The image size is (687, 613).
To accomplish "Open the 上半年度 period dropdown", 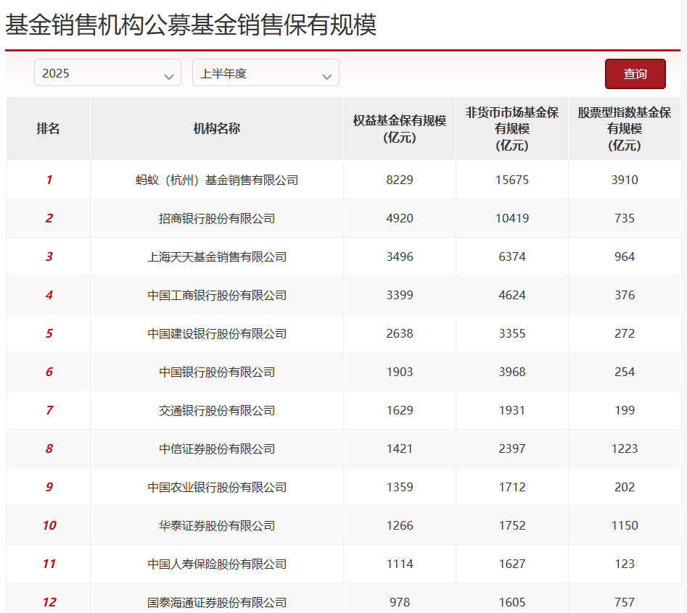I will tap(266, 72).
